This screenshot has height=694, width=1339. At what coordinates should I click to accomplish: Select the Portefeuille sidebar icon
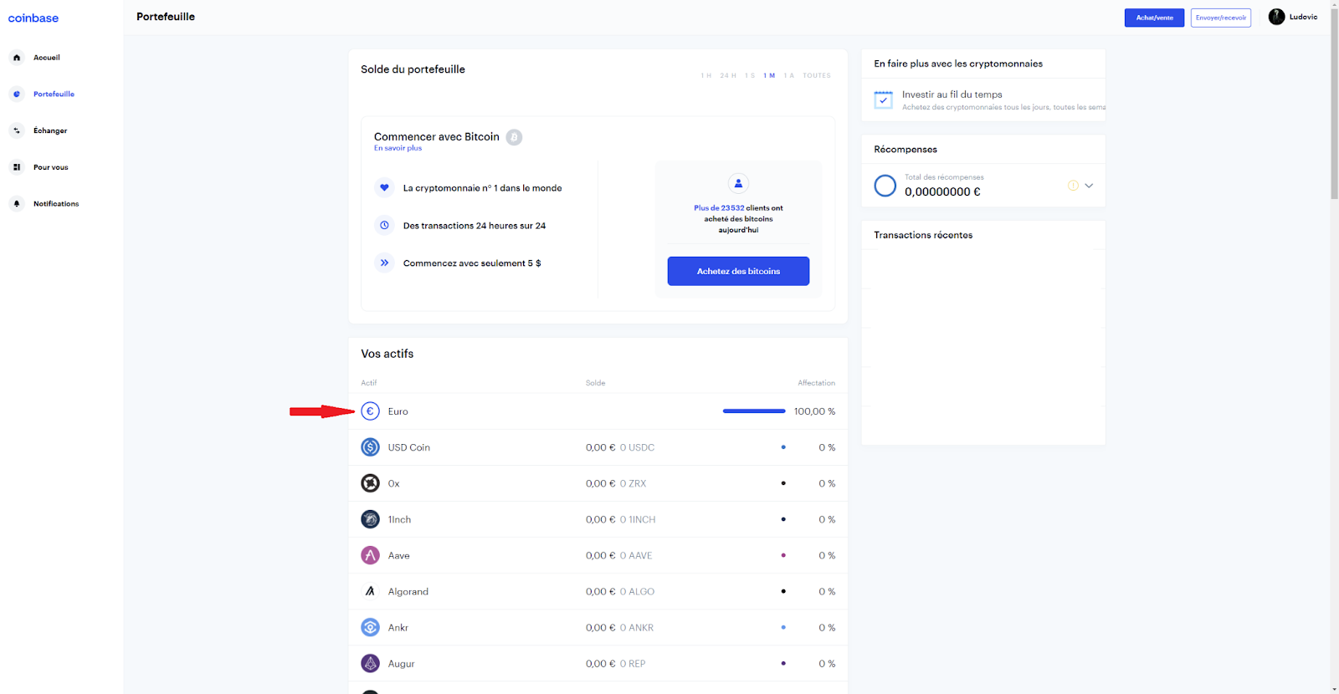pos(17,94)
